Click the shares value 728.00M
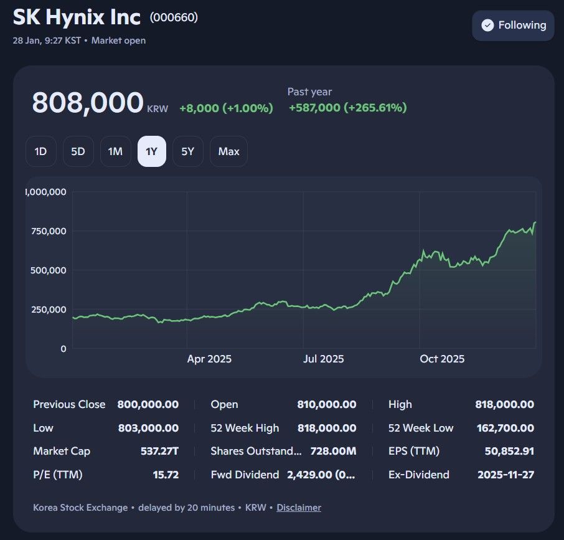Image resolution: width=564 pixels, height=540 pixels. point(333,451)
